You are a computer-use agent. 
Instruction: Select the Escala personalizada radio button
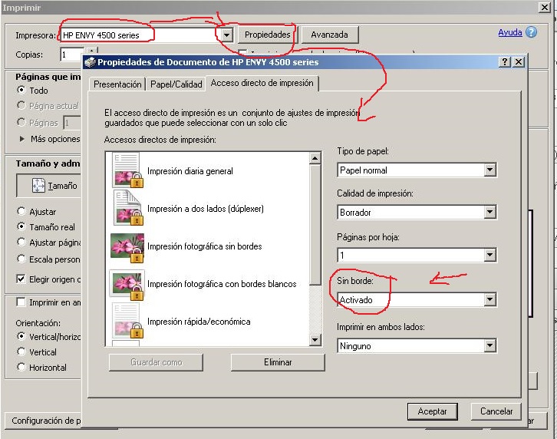(x=21, y=259)
